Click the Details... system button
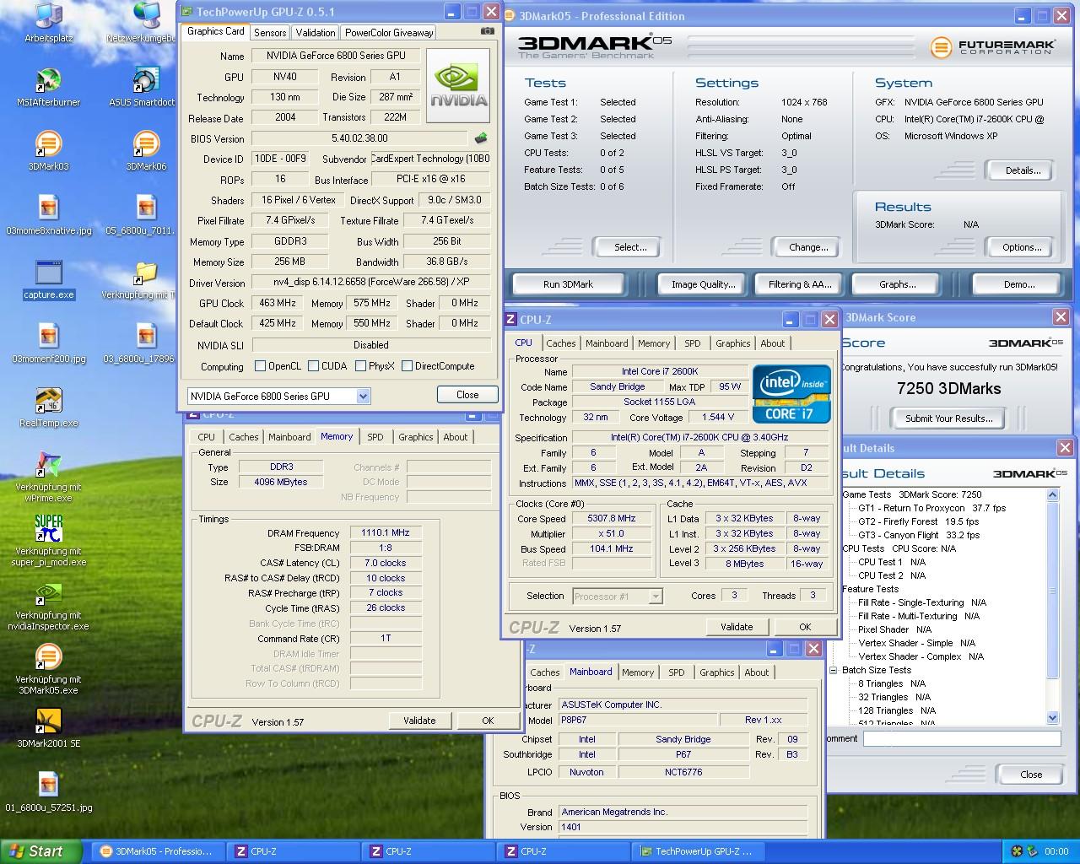Image resolution: width=1080 pixels, height=864 pixels. [x=1023, y=170]
